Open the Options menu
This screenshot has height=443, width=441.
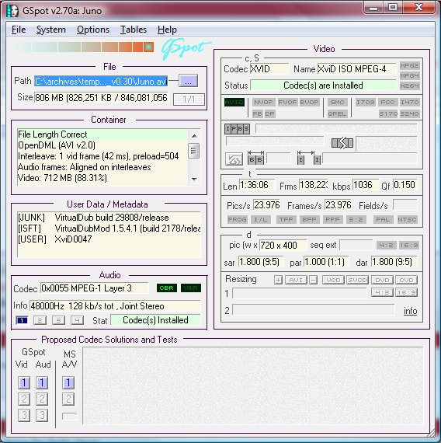click(x=93, y=30)
